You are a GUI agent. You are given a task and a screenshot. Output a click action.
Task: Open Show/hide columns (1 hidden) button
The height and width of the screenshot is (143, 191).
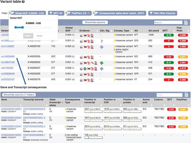click(19, 95)
